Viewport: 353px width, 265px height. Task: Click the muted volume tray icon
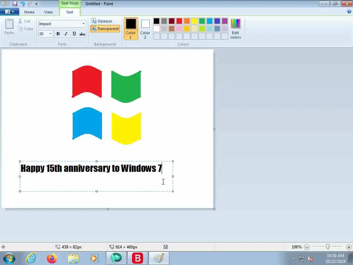pos(310,259)
